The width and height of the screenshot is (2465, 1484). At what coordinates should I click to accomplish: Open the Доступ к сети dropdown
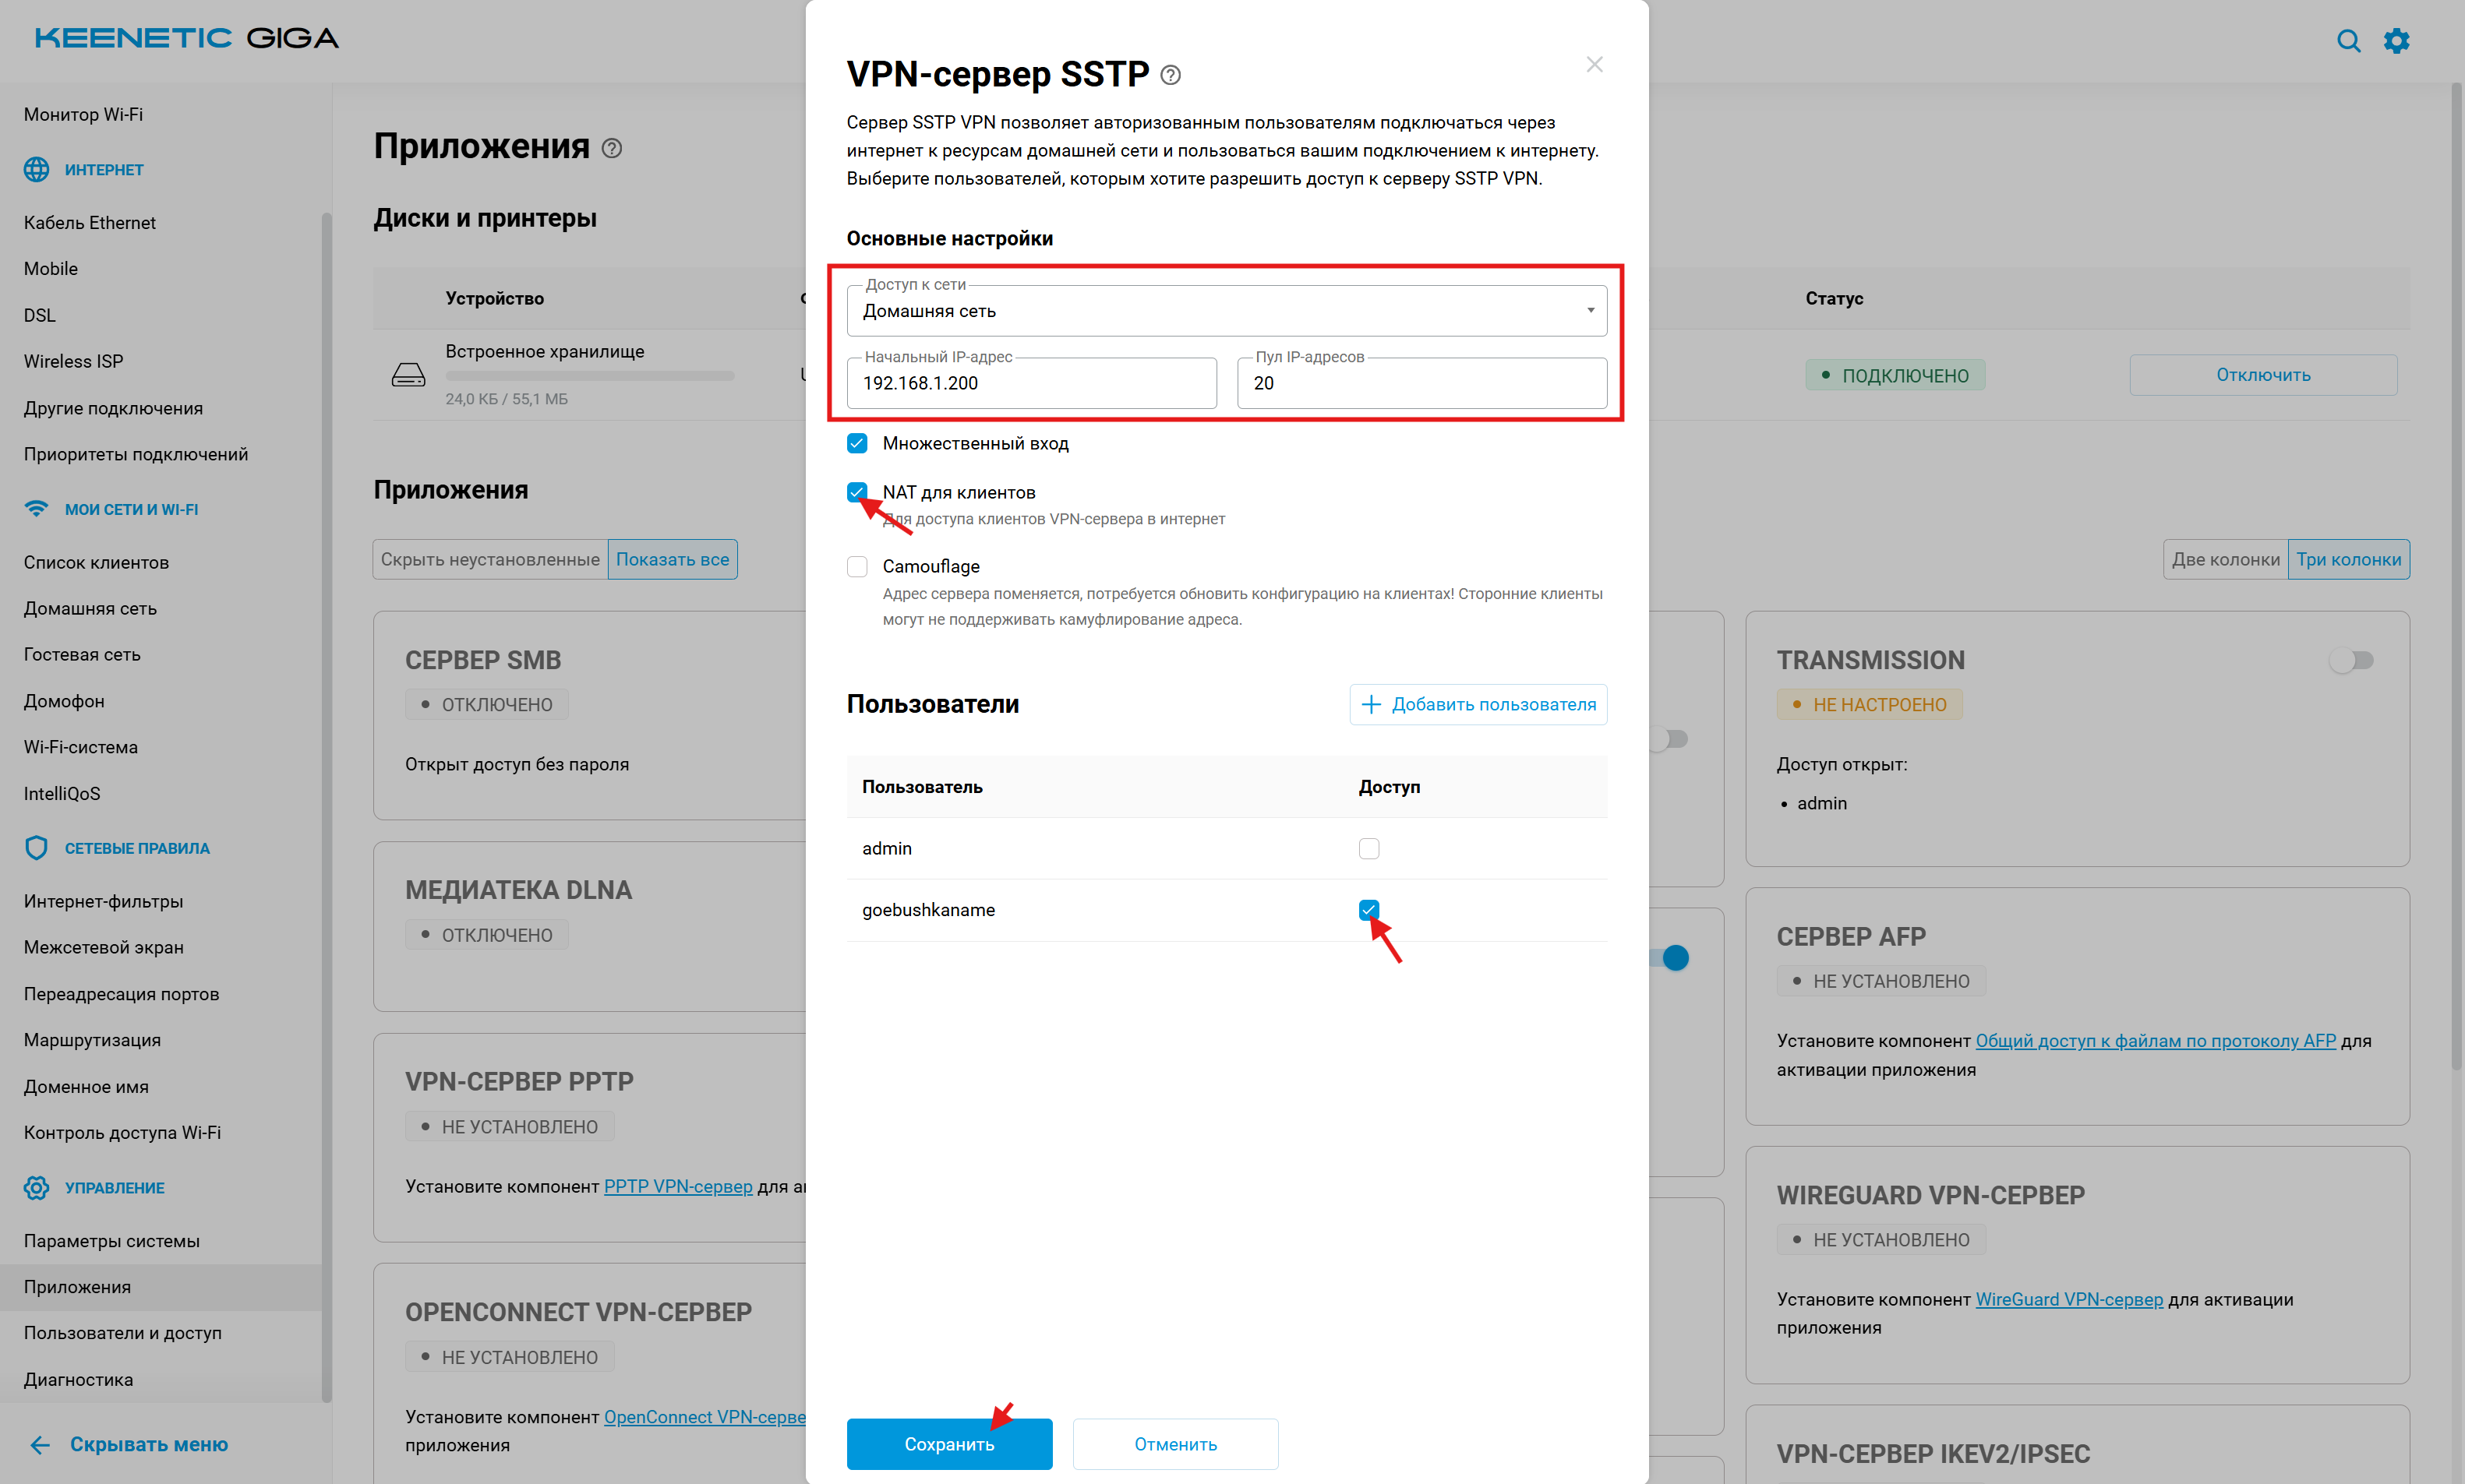(1227, 311)
